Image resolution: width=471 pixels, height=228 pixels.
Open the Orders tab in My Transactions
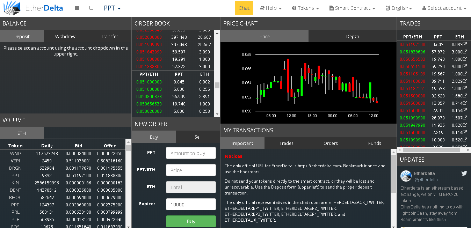(331, 143)
